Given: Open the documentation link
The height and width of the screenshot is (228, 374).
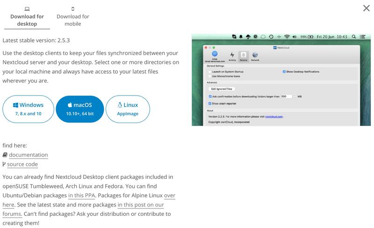Looking at the screenshot, I should pyautogui.click(x=29, y=155).
